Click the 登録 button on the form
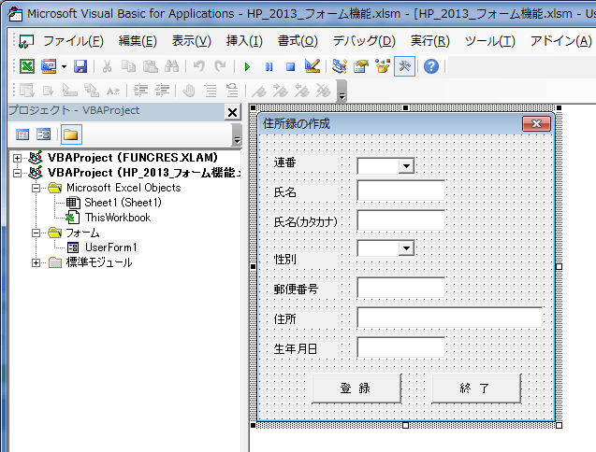Image resolution: width=596 pixels, height=452 pixels. 356,388
